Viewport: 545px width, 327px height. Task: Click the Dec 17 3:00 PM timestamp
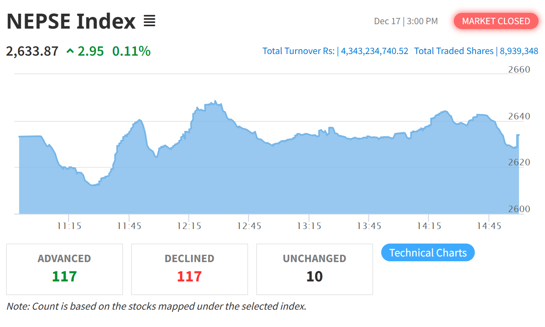click(405, 21)
